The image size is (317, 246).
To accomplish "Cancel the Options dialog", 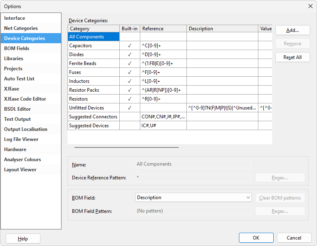I will point(294,238).
